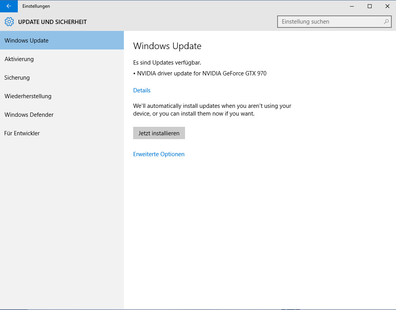Viewport: 396px width, 310px height.
Task: Click the search magnifier icon
Action: click(x=386, y=22)
